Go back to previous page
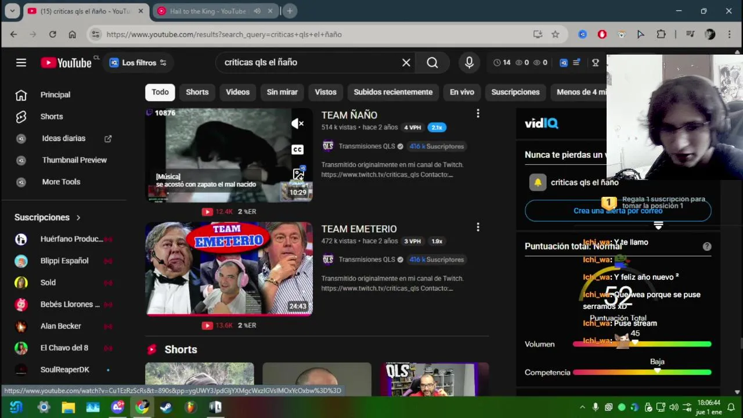Viewport: 743px width, 418px height. click(13, 34)
